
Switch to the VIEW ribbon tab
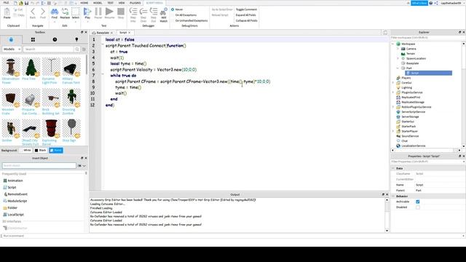(x=122, y=3)
